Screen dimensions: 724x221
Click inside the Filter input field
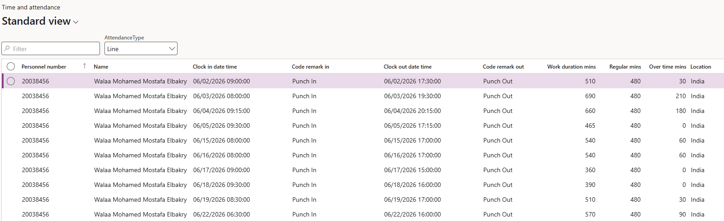(51, 48)
